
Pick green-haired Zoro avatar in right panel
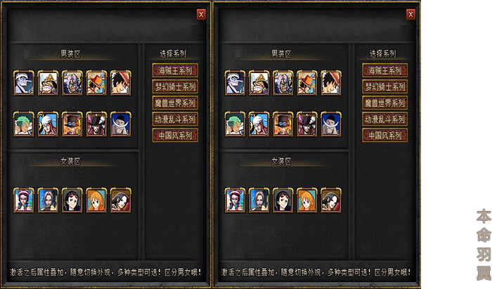[x=235, y=124]
